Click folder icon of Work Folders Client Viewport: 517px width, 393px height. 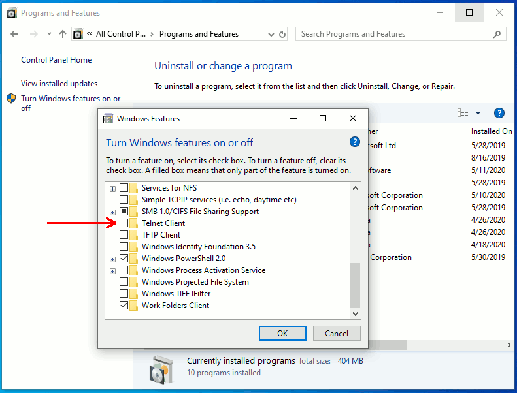point(133,306)
